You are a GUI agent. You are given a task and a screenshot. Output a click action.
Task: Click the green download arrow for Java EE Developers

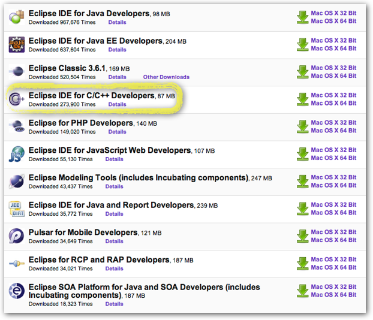pos(303,44)
